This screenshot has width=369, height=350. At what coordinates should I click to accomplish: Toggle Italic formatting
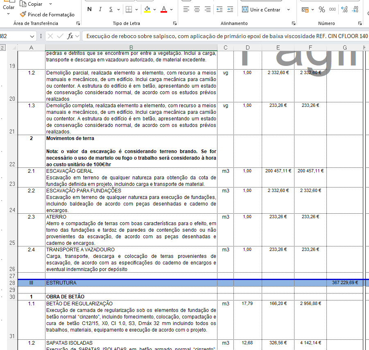[x=100, y=9]
